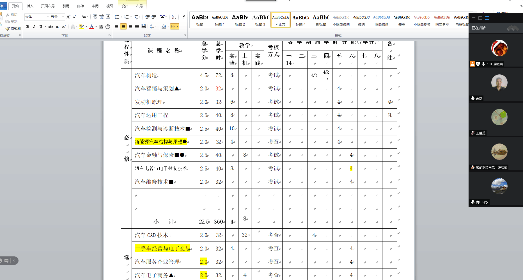Toggle bold formatting in the font group
The width and height of the screenshot is (523, 280).
pyautogui.click(x=27, y=27)
